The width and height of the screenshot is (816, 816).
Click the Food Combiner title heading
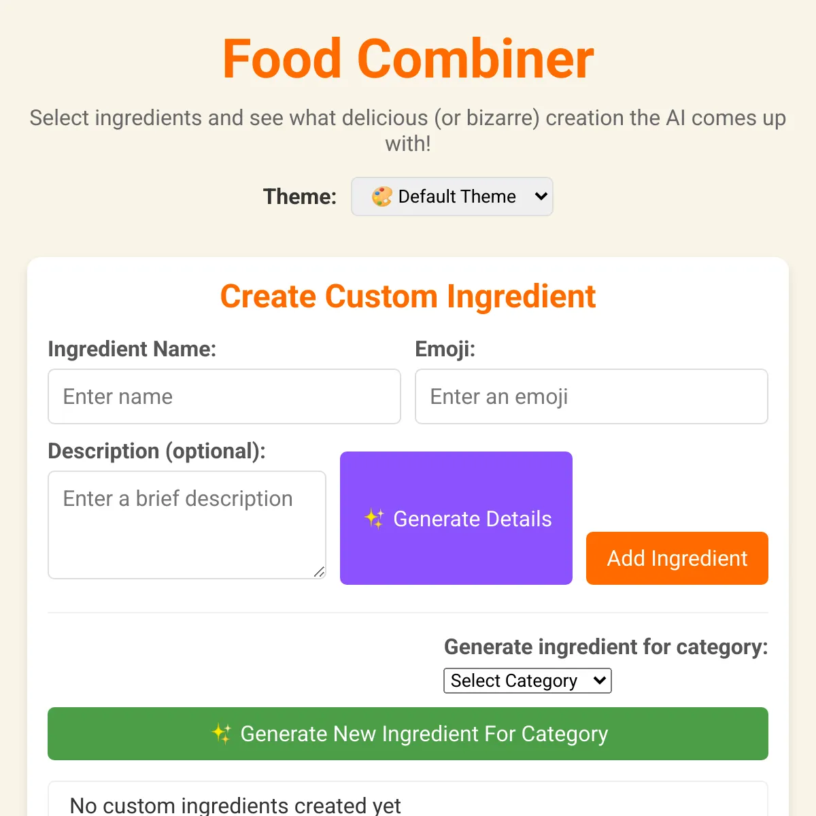(408, 59)
